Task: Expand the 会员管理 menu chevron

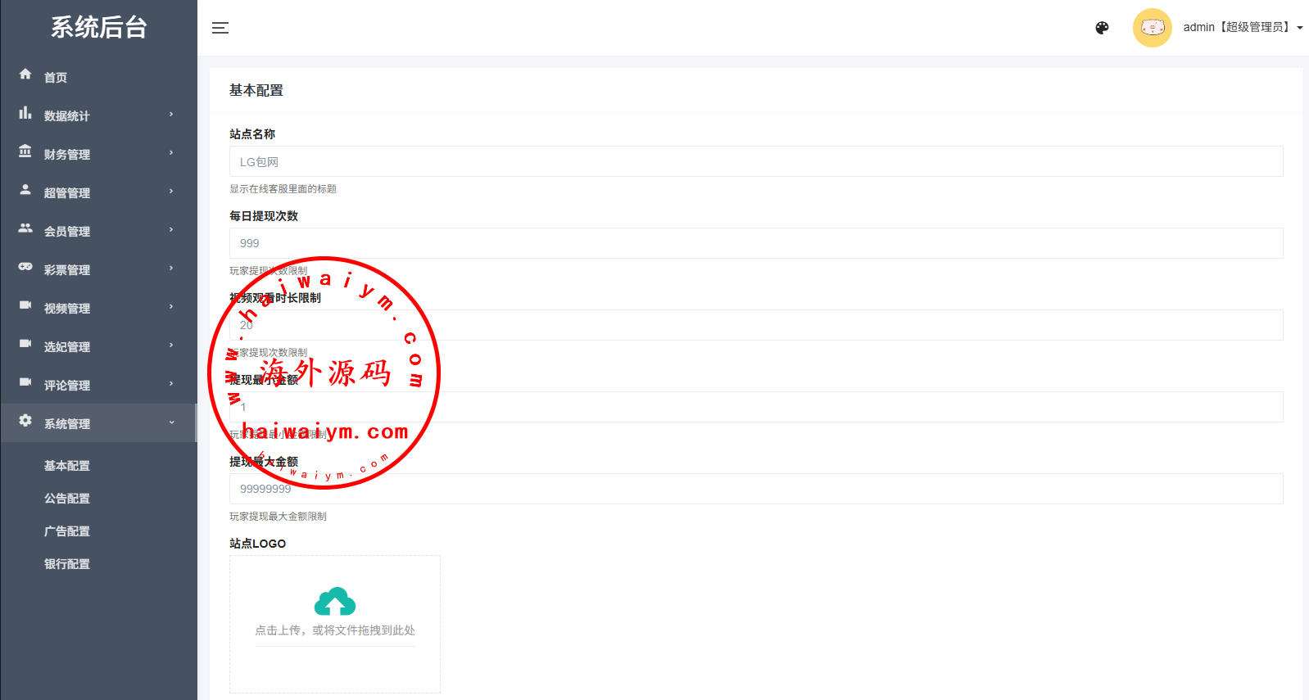Action: click(171, 230)
